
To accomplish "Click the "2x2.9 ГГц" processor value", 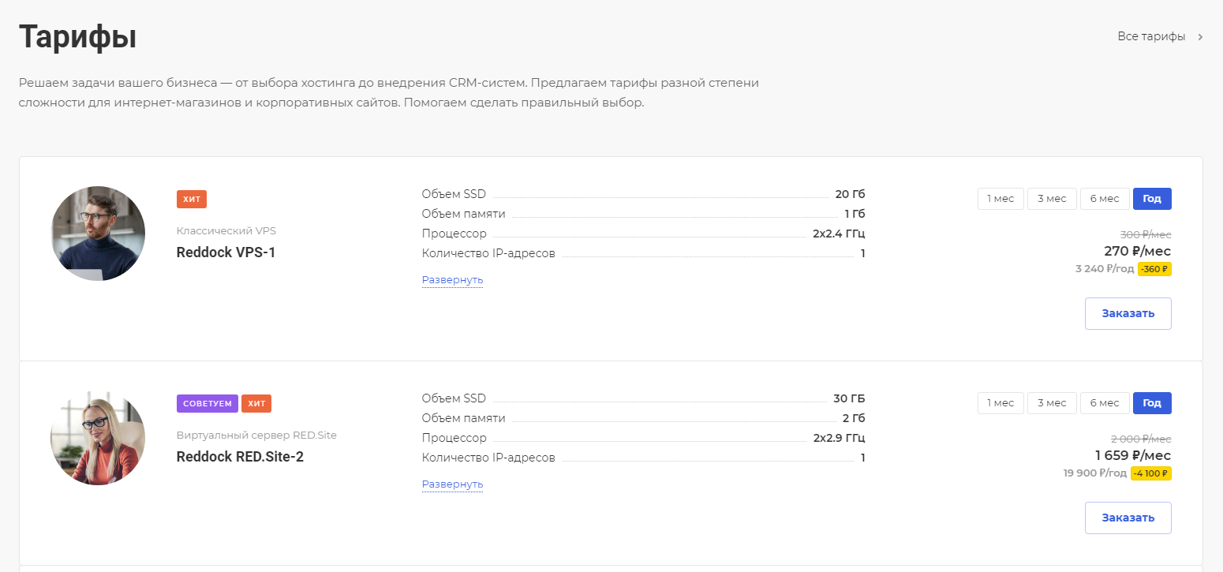I will pyautogui.click(x=840, y=438).
